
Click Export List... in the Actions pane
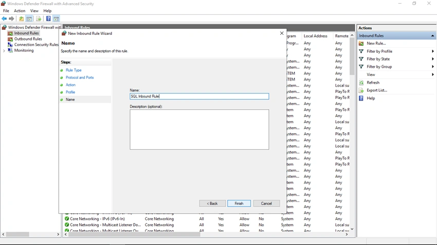click(377, 90)
